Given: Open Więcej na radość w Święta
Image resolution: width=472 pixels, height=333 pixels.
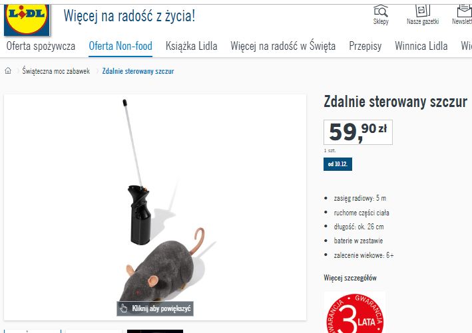Looking at the screenshot, I should [283, 46].
